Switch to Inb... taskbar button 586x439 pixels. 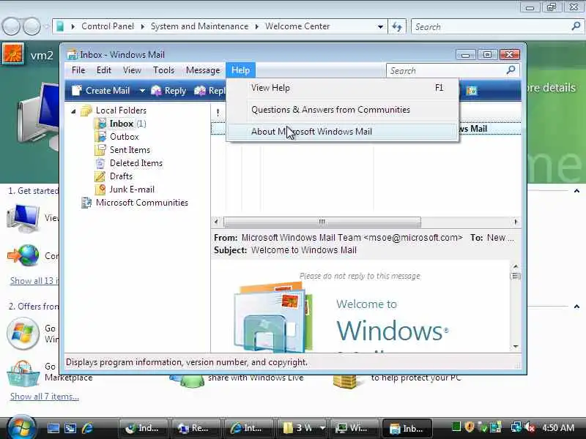(x=407, y=428)
